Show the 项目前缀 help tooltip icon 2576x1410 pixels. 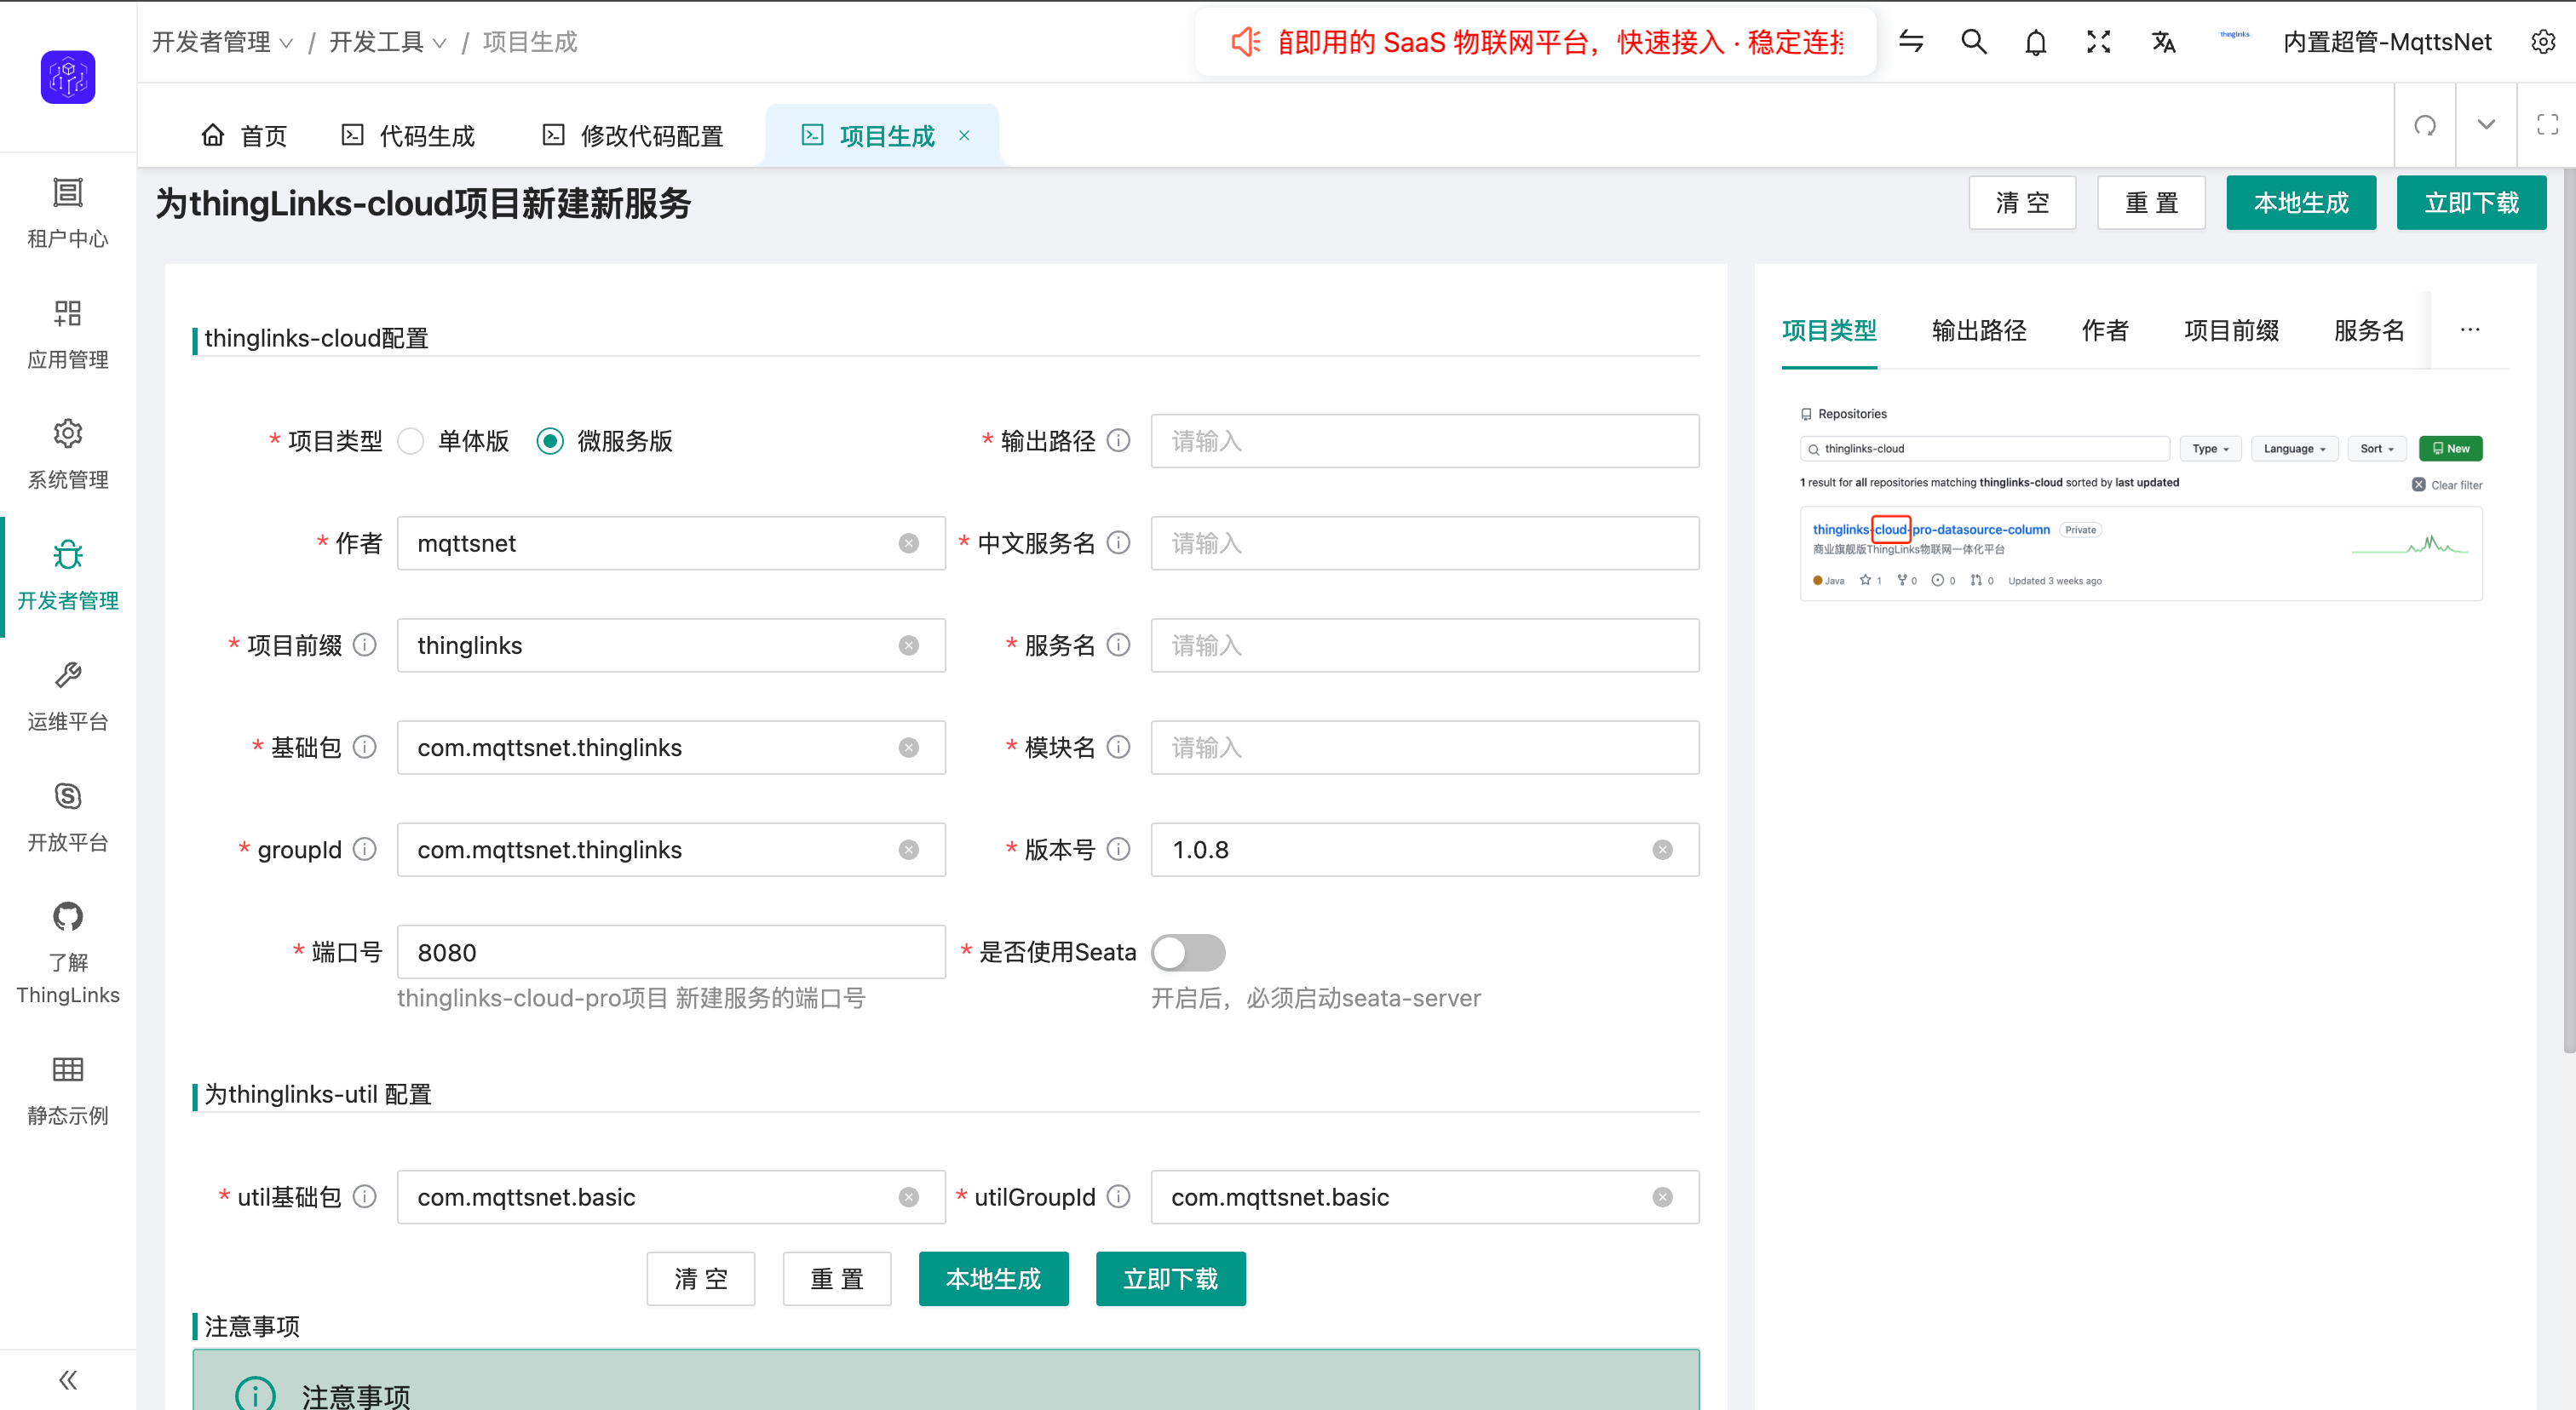click(365, 645)
